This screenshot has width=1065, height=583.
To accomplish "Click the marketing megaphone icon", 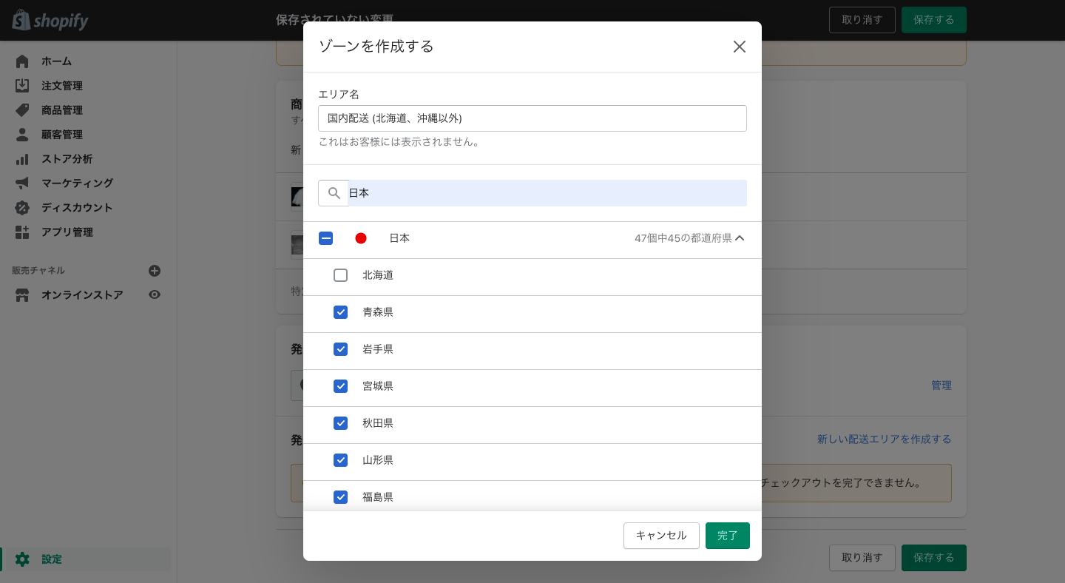I will [22, 183].
